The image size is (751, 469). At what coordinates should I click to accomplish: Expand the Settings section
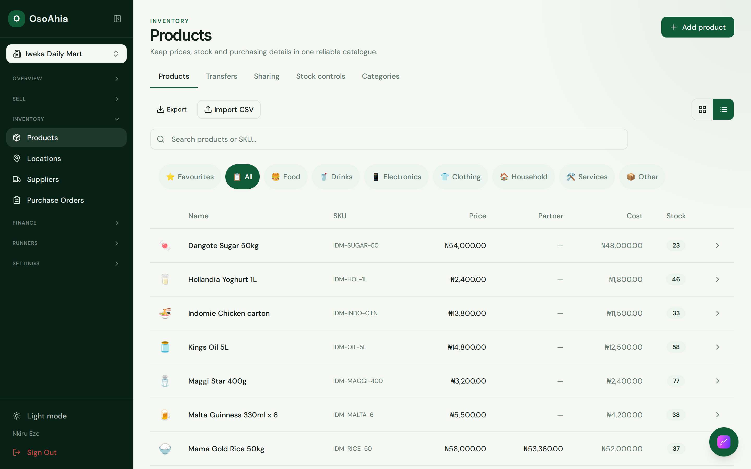pyautogui.click(x=66, y=263)
